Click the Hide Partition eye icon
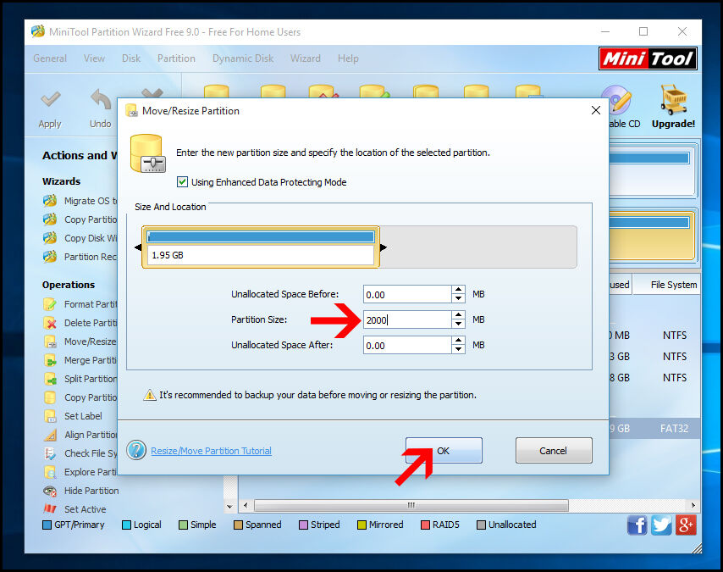Viewport: 723px width, 572px height. (50, 491)
